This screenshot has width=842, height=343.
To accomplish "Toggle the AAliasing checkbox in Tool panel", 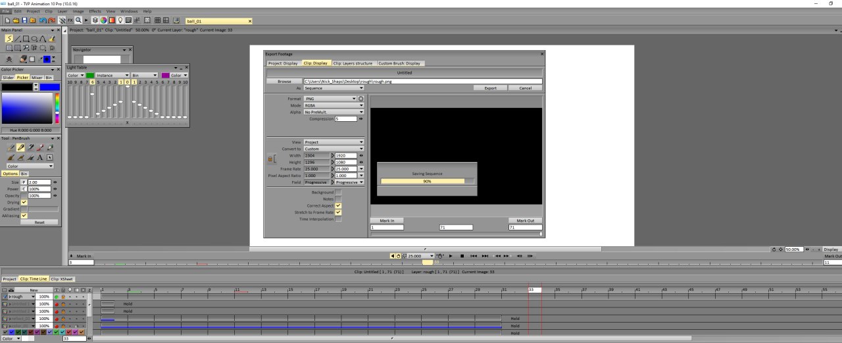I will click(24, 215).
